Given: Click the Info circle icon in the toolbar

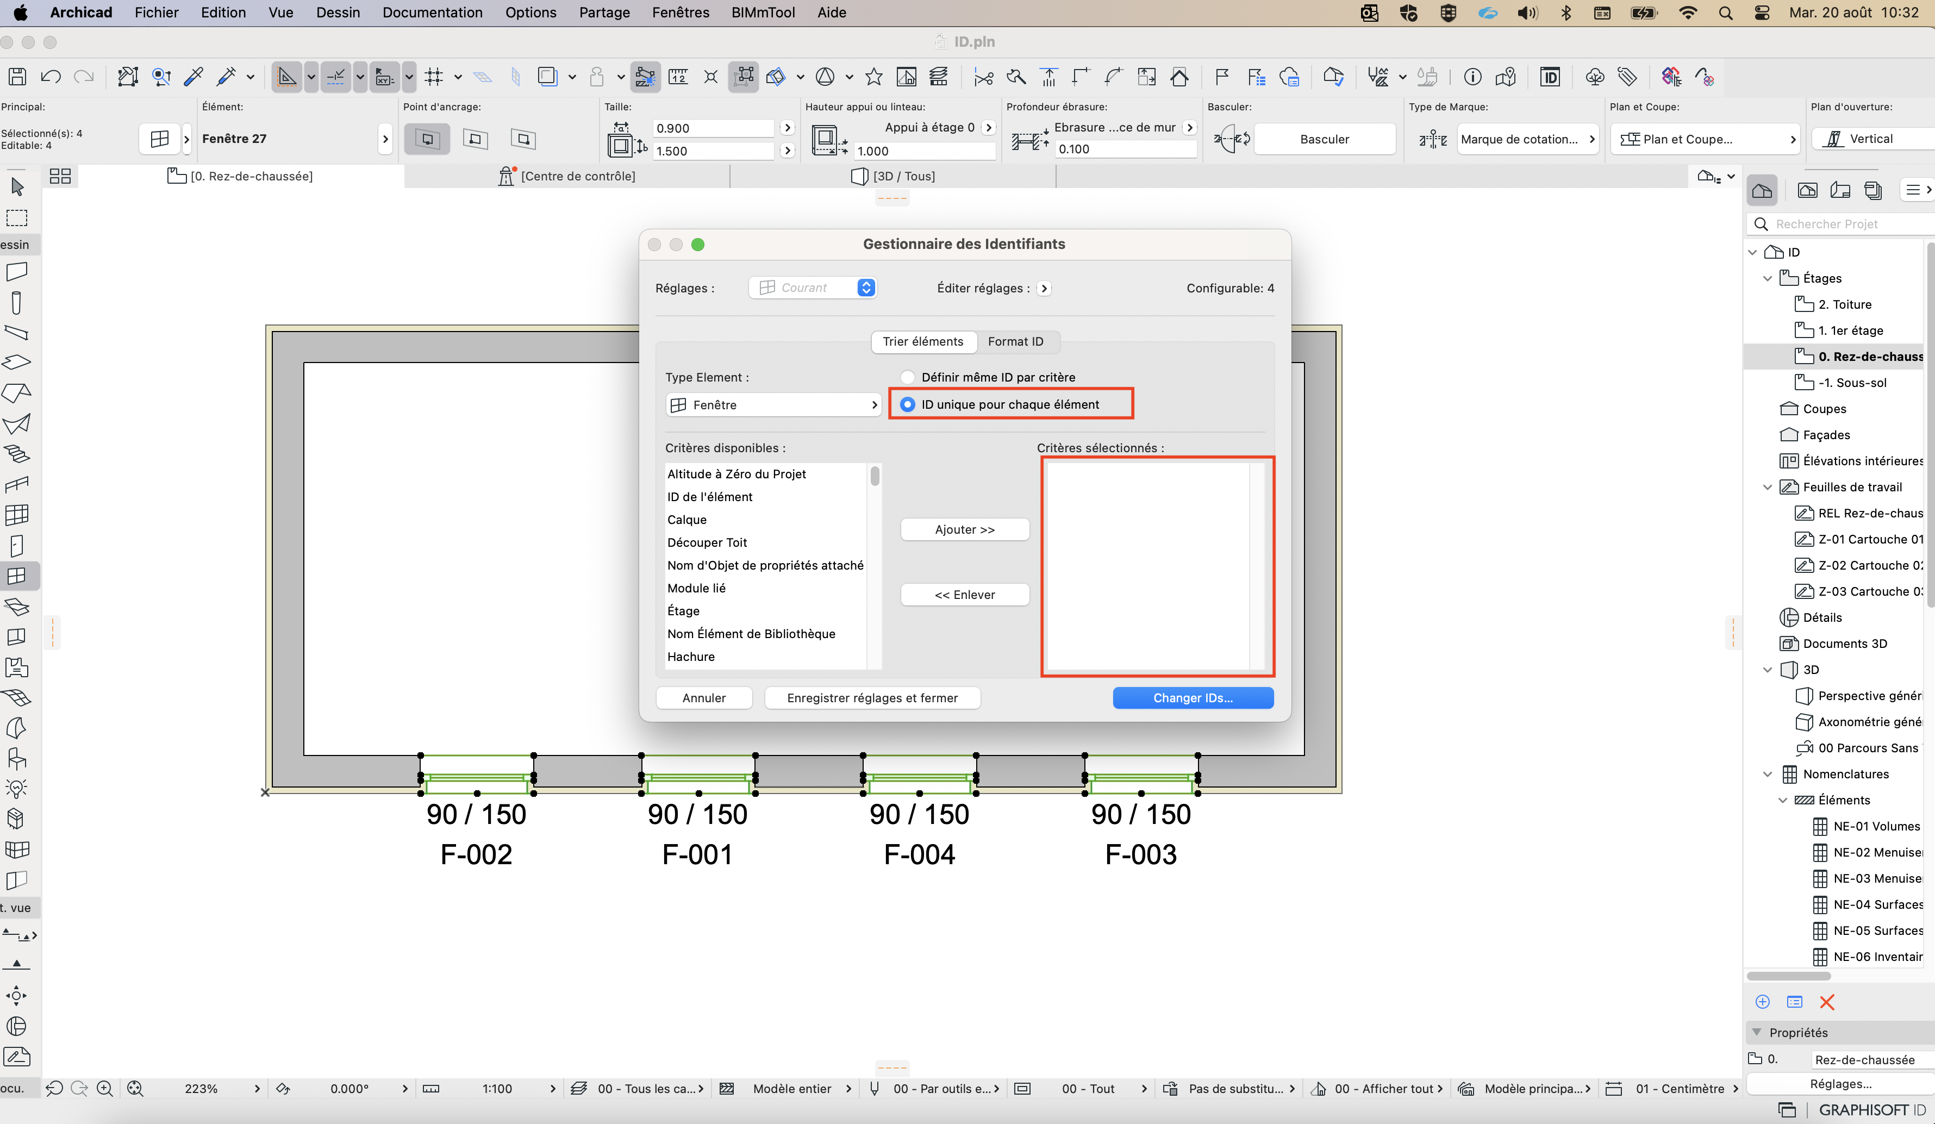Looking at the screenshot, I should (1472, 77).
